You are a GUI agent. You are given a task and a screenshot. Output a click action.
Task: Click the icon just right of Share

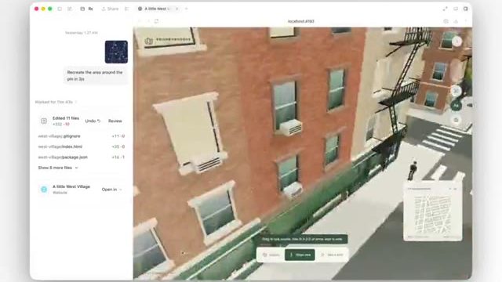pyautogui.click(x=127, y=9)
